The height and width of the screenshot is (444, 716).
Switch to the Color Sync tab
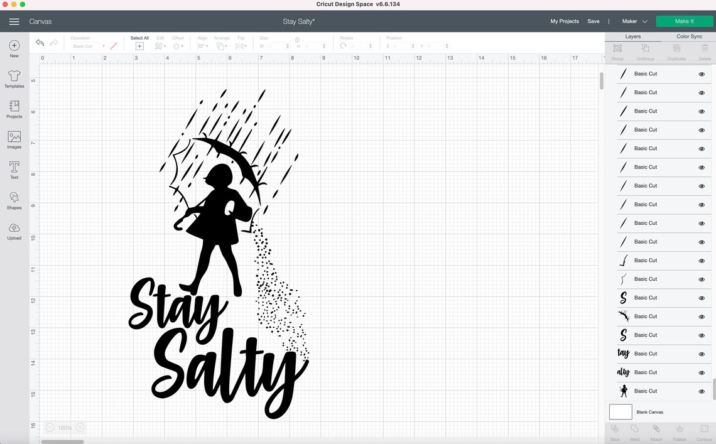click(x=689, y=36)
